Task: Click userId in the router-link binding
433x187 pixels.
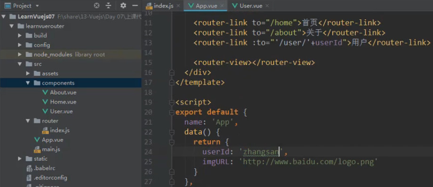Action: pyautogui.click(x=329, y=43)
